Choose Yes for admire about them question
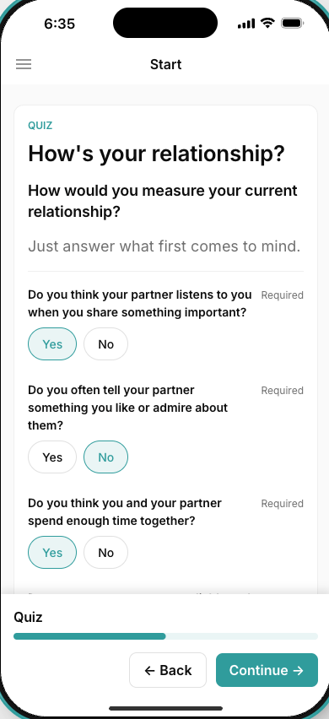 (x=52, y=457)
